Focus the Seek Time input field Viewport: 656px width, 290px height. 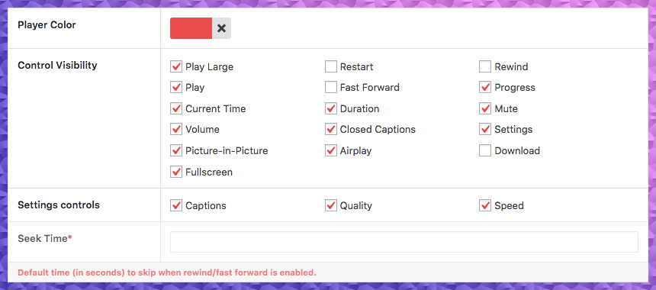tap(404, 242)
